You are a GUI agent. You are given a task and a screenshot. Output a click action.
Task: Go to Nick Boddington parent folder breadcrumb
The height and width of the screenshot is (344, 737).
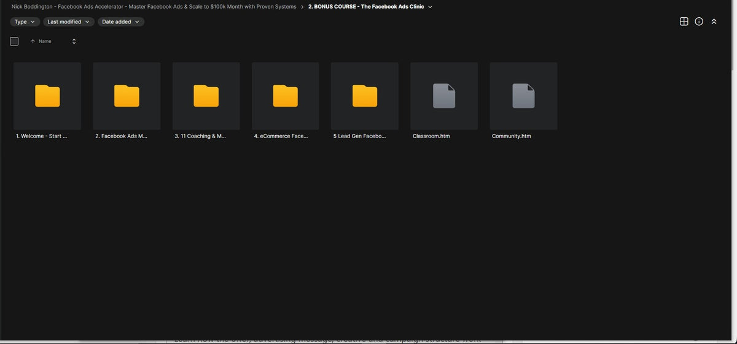coord(154,7)
